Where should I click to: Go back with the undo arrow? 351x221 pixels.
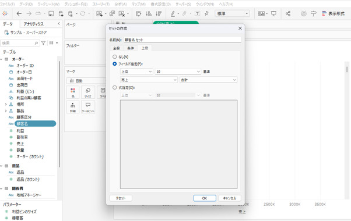coord(19,13)
